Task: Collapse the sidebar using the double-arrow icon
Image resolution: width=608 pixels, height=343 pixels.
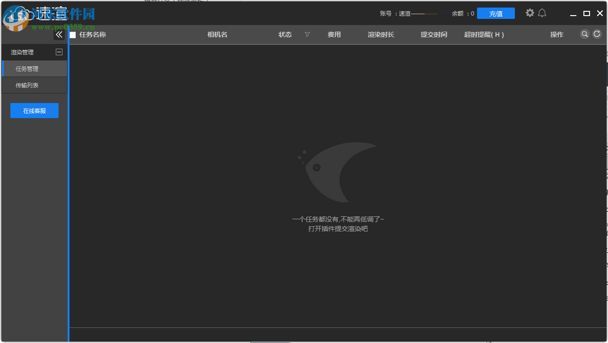Action: [59, 34]
